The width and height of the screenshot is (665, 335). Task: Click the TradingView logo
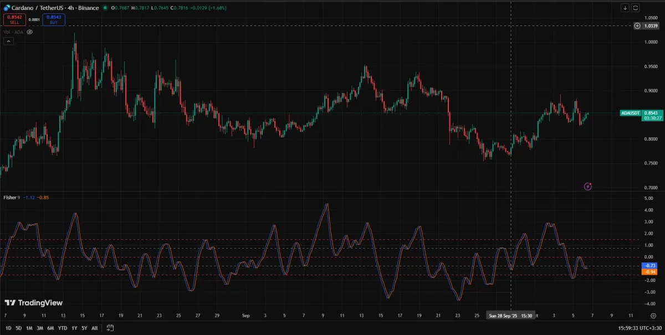click(33, 303)
